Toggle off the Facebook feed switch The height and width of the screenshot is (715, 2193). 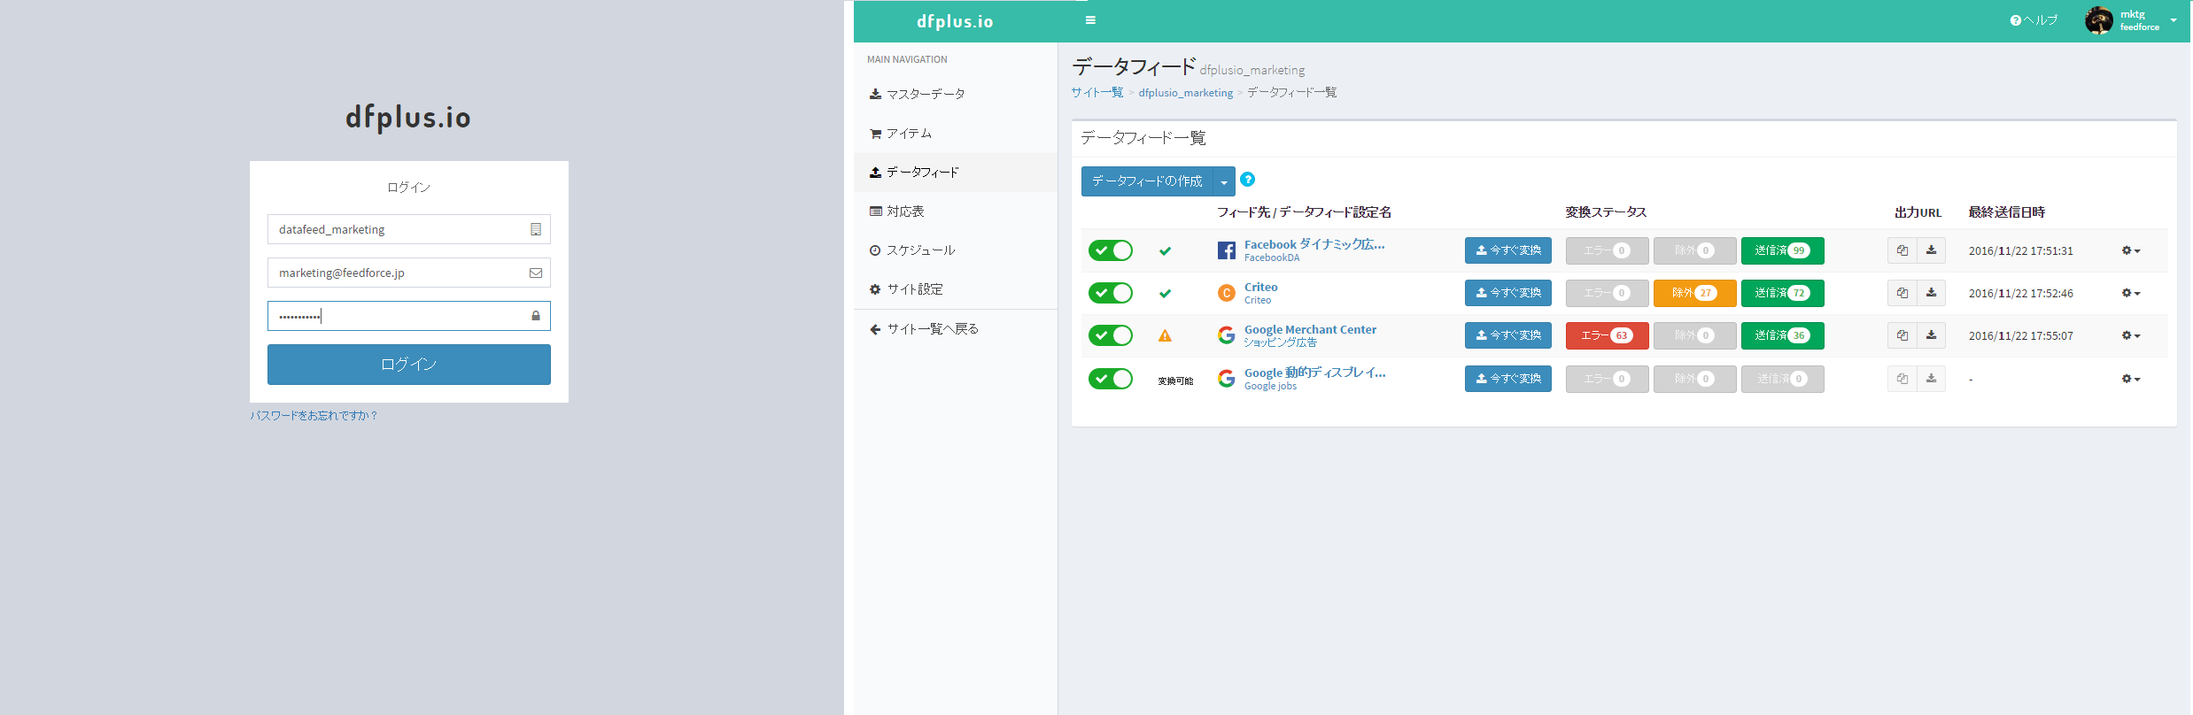(1110, 250)
